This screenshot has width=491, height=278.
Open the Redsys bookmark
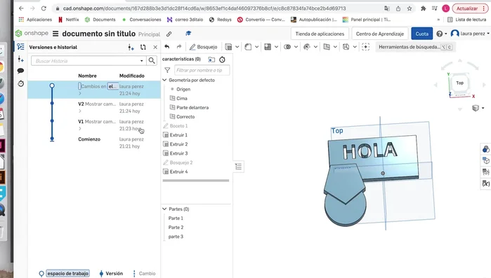pos(221,20)
